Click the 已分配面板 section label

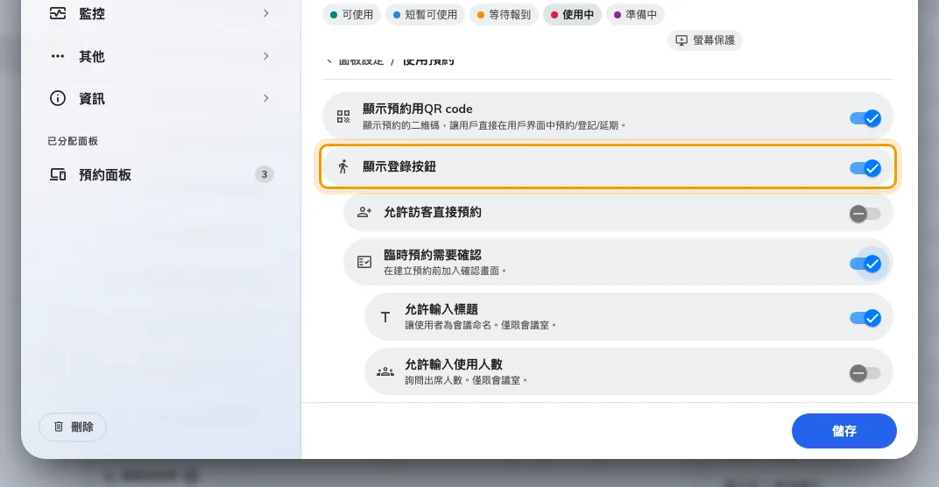73,141
